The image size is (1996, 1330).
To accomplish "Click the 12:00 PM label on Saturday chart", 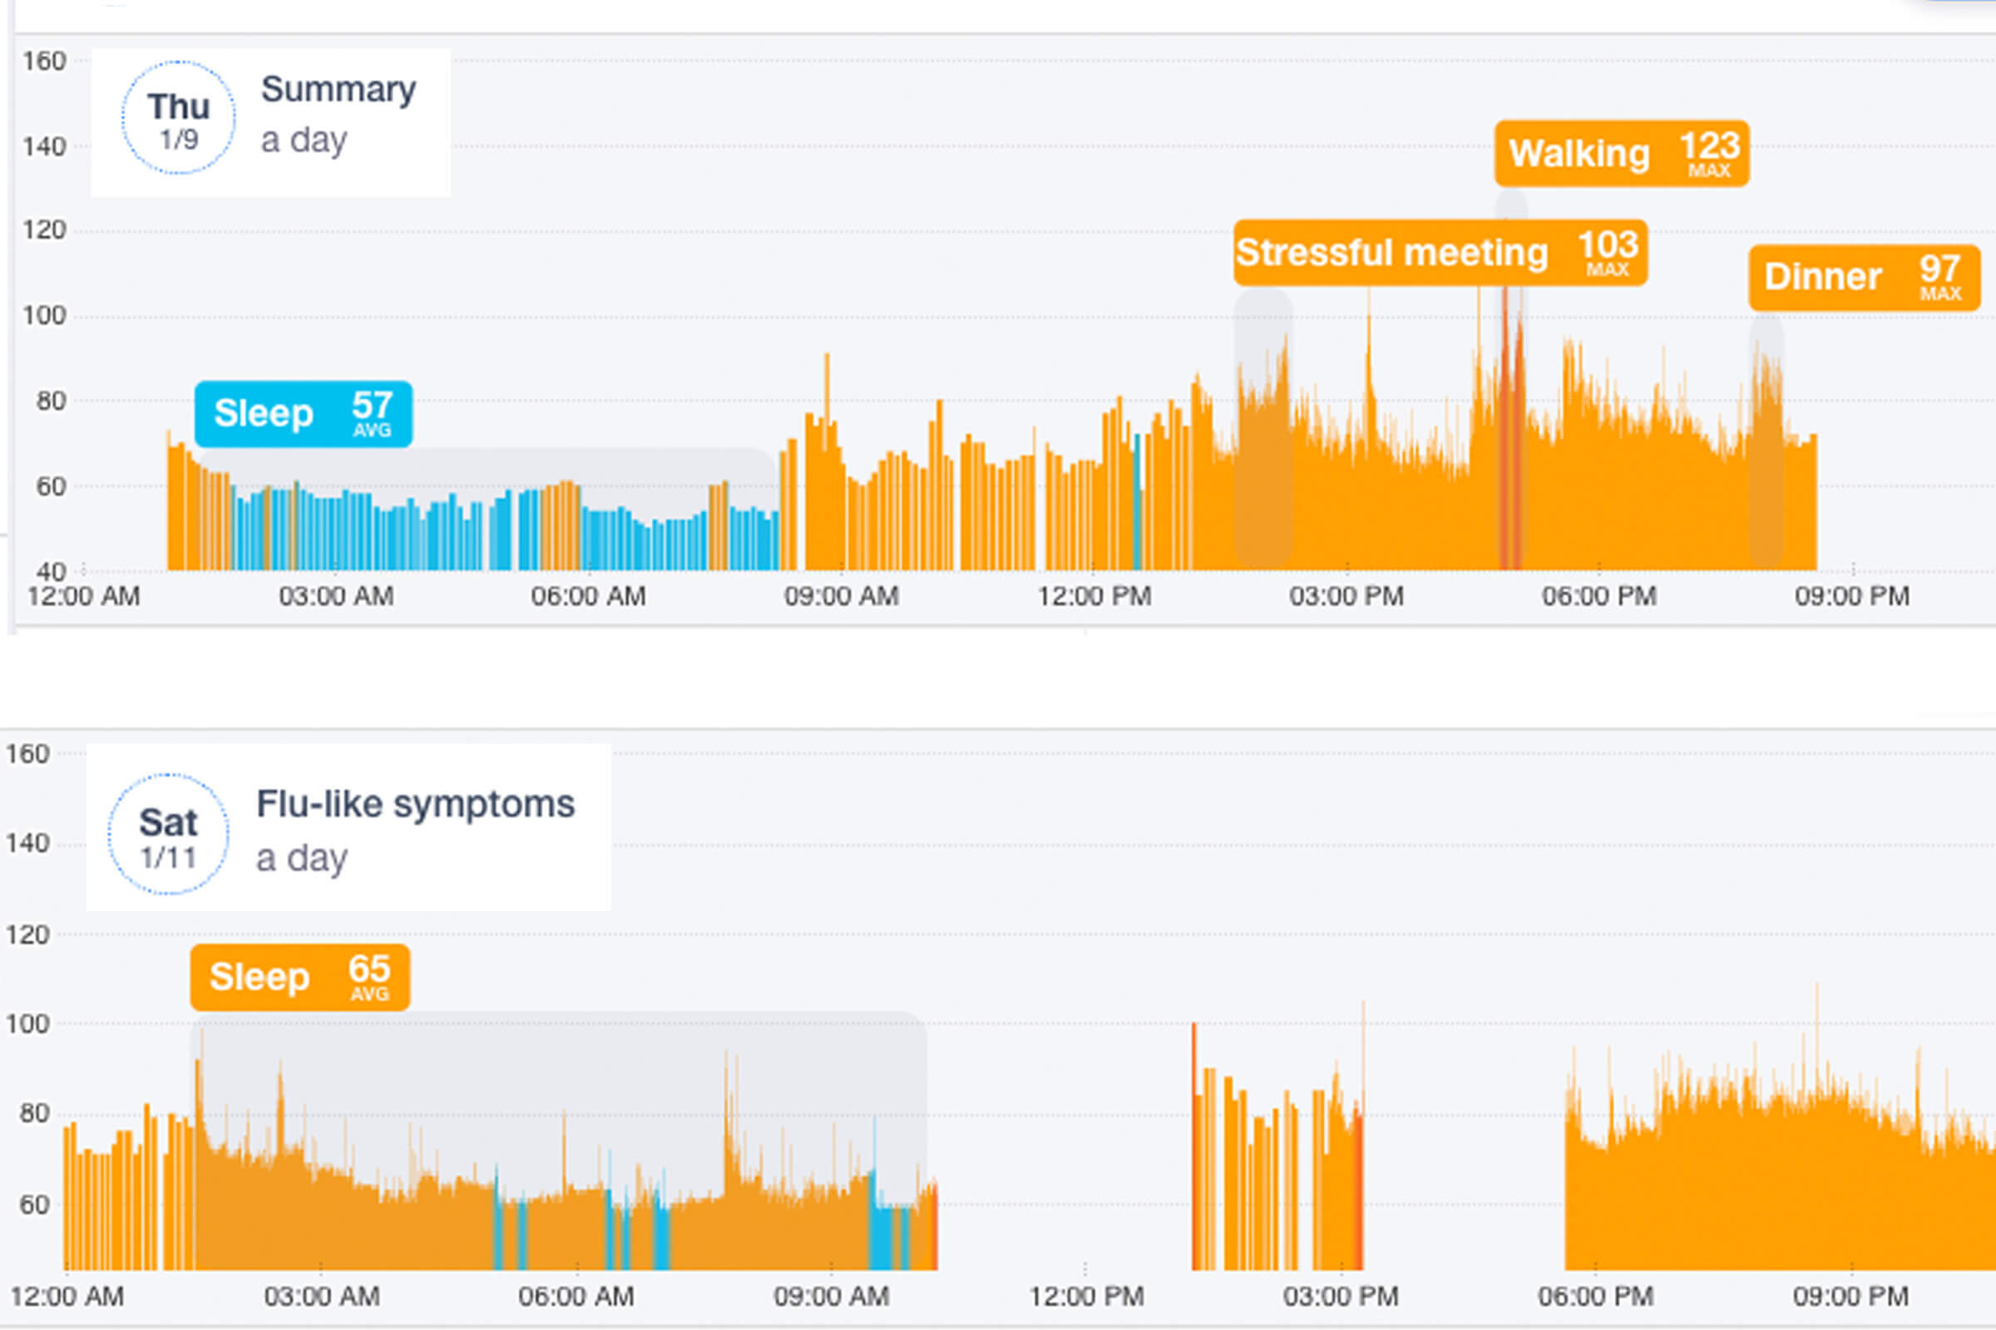I will click(x=1086, y=1296).
